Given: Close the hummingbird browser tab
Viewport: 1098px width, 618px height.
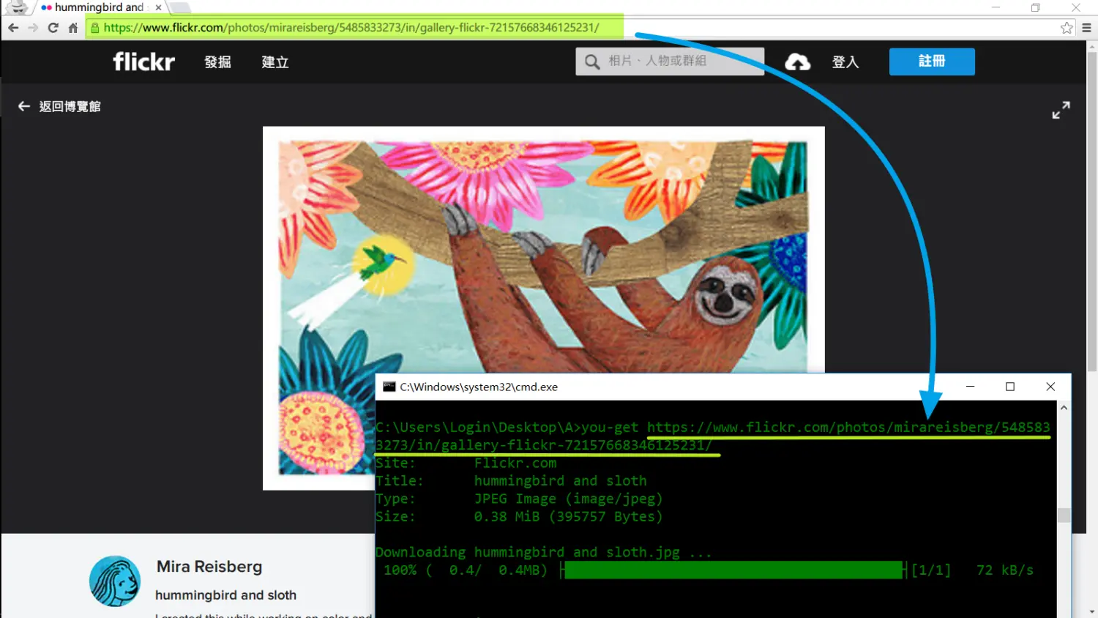Looking at the screenshot, I should point(158,7).
